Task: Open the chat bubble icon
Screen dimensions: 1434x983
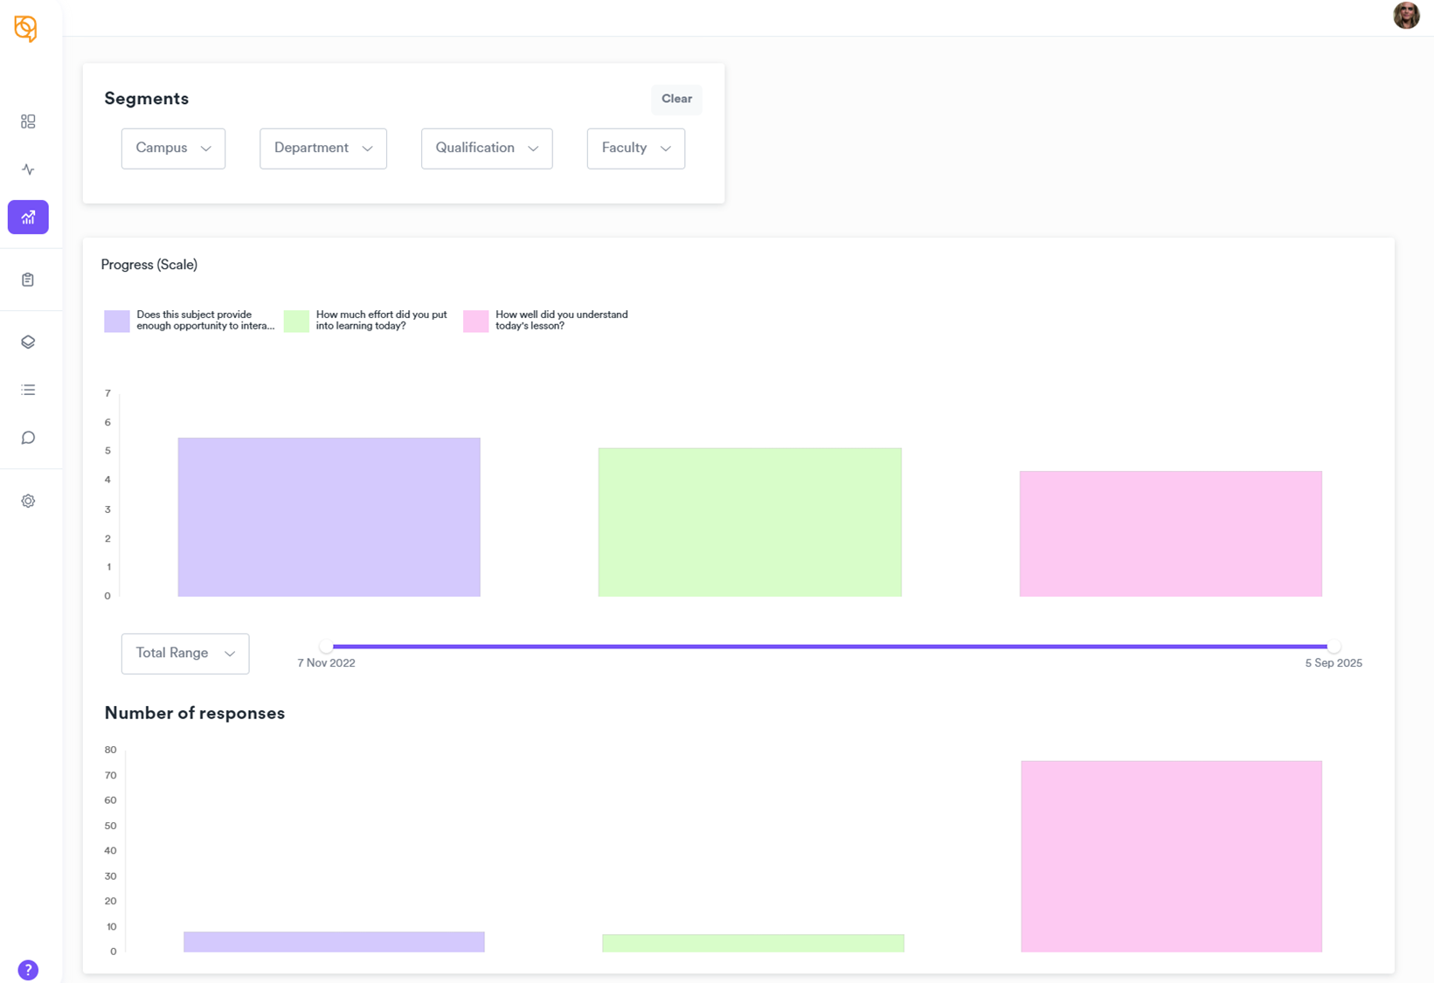Action: pos(28,438)
